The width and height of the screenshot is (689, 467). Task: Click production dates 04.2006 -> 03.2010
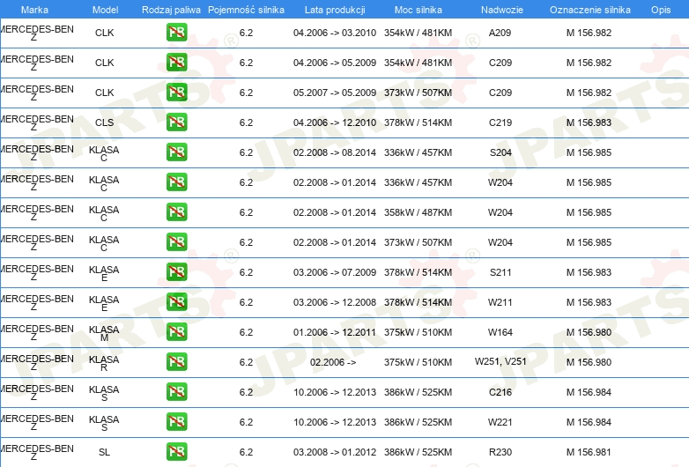point(335,33)
